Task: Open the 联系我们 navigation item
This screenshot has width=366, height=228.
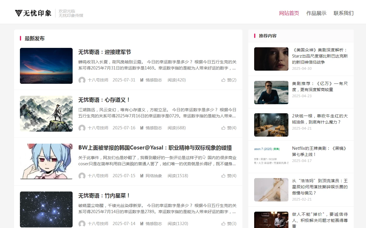Action: (x=343, y=13)
